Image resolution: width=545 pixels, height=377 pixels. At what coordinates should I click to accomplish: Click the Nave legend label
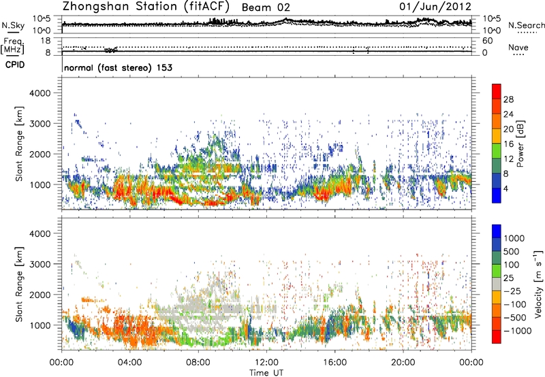518,48
